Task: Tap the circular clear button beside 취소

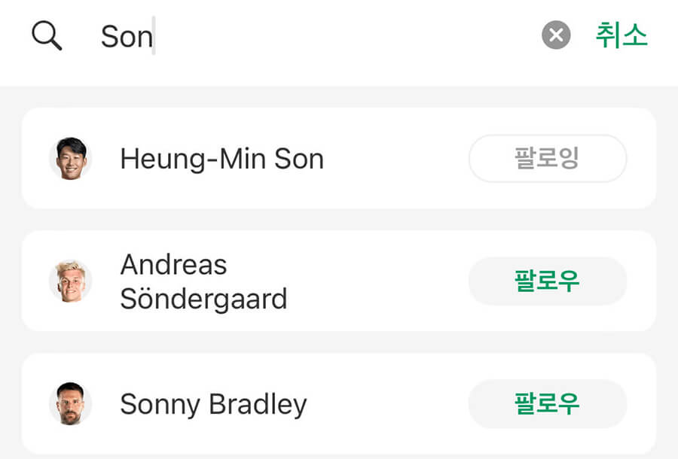Action: [x=555, y=34]
